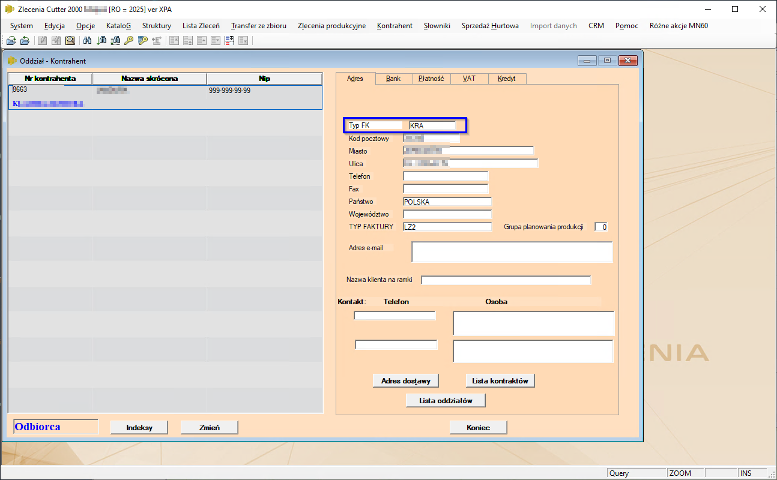Open the Zlecenia produkcyjne menu
This screenshot has height=480, width=777.
click(x=331, y=26)
